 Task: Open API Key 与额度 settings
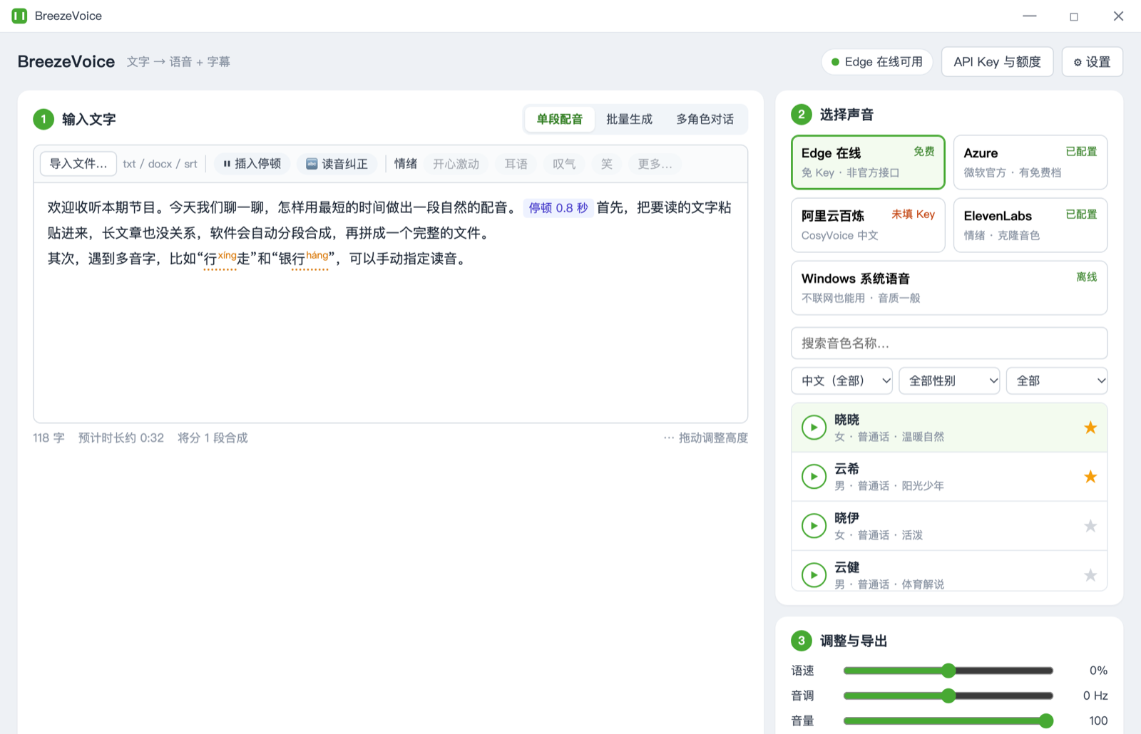point(997,62)
